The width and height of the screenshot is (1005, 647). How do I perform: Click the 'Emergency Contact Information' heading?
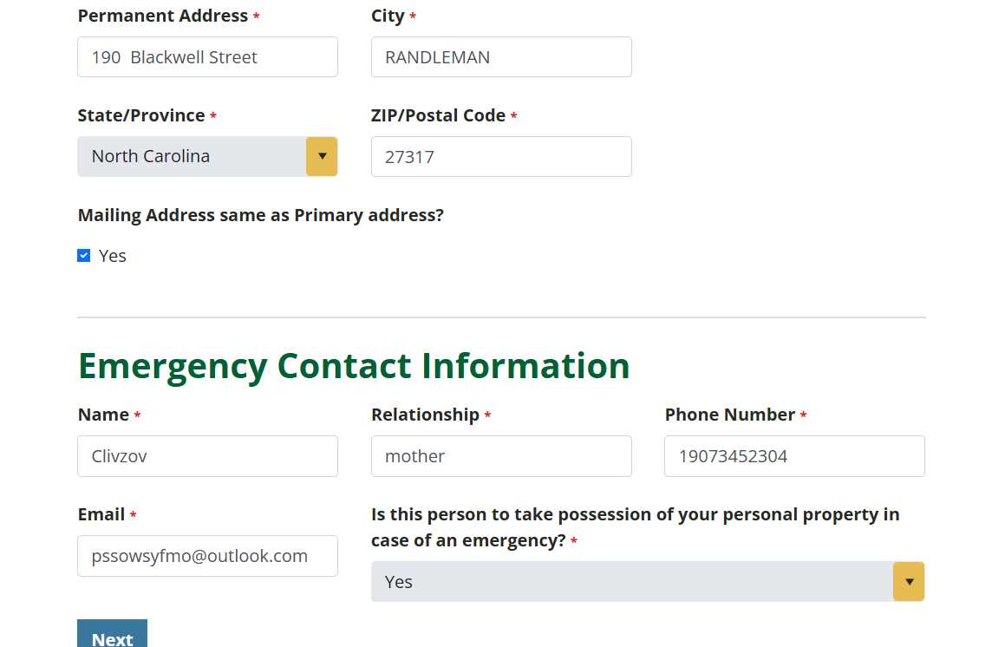pos(354,365)
